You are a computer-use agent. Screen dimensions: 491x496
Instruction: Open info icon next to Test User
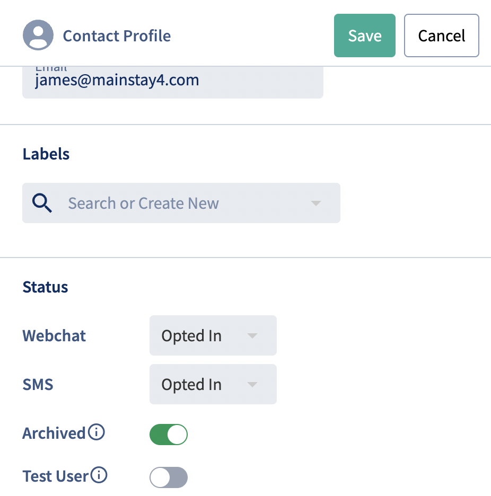pos(99,475)
